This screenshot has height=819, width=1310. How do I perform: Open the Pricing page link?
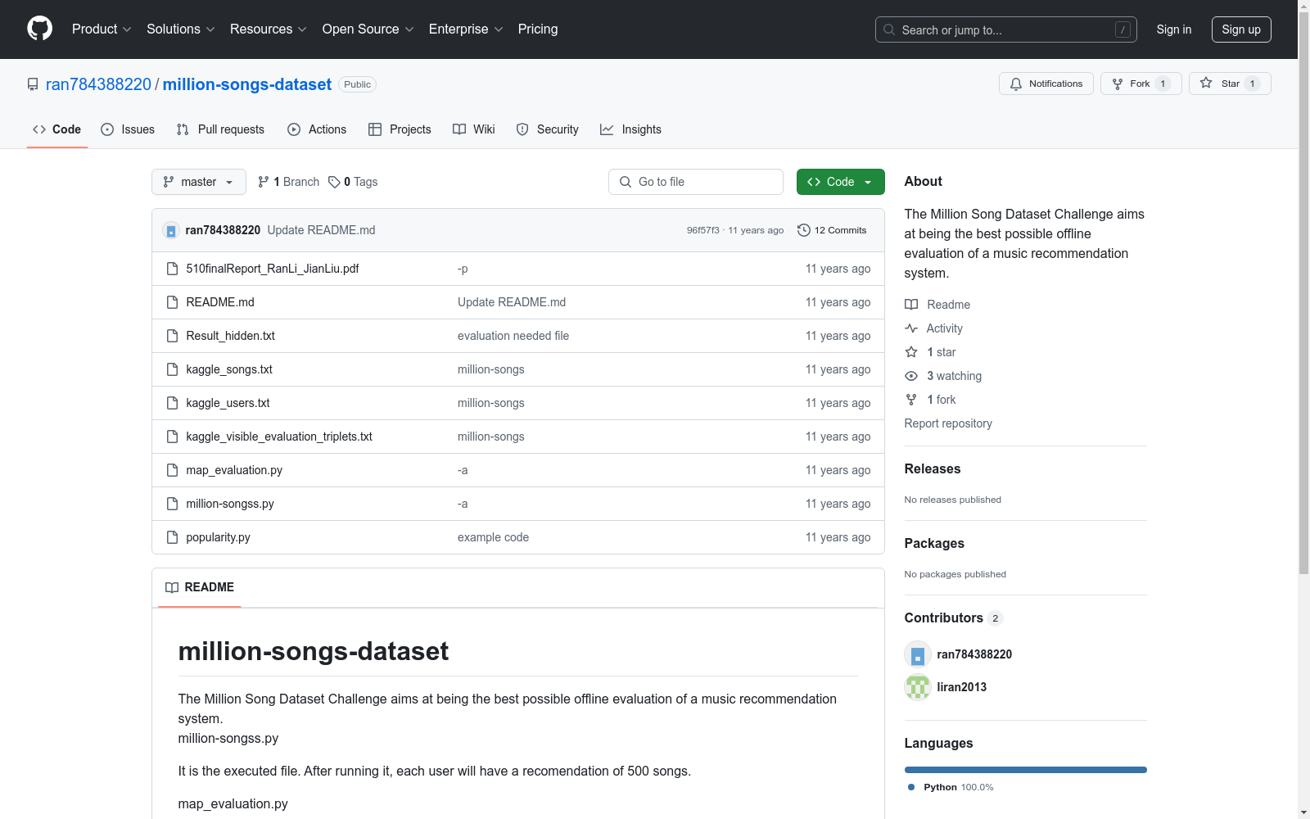point(538,29)
